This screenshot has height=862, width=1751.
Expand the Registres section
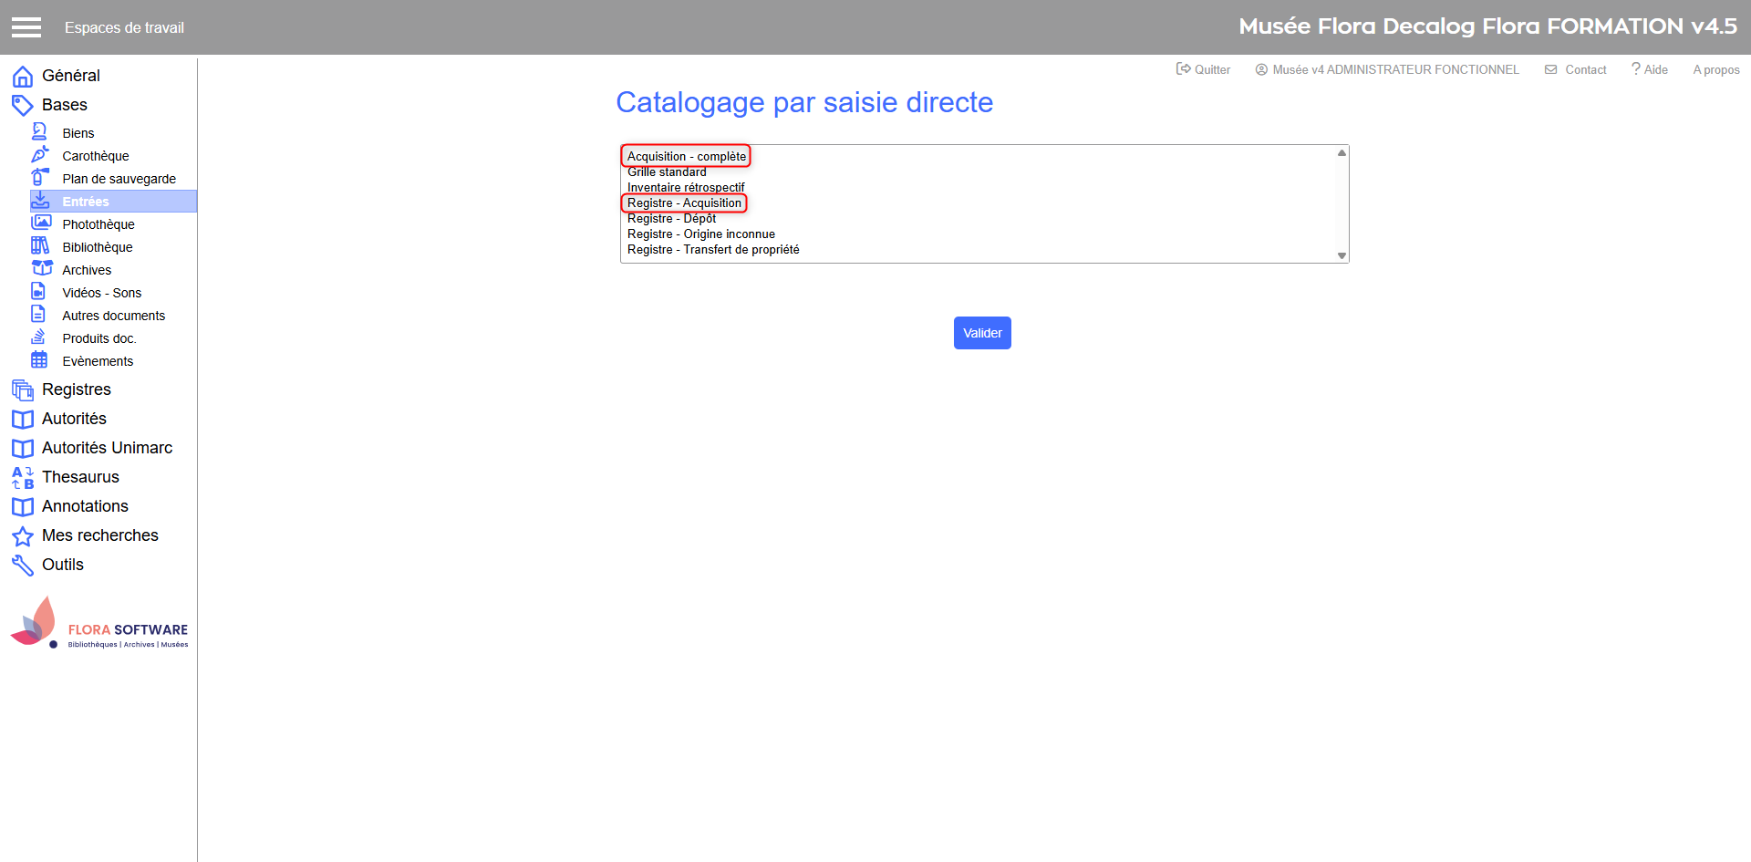coord(77,389)
